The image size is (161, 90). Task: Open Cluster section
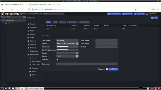click(x=33, y=34)
